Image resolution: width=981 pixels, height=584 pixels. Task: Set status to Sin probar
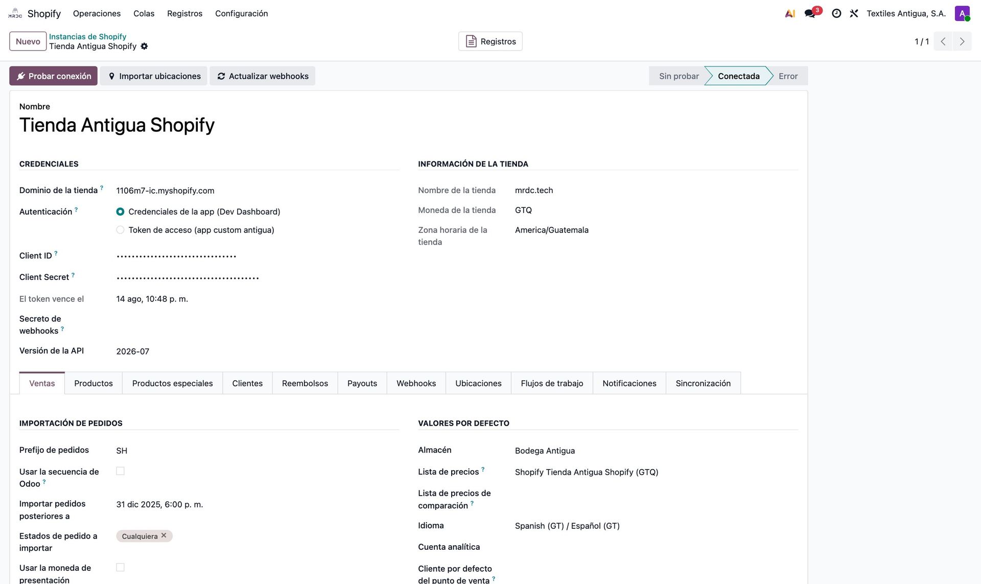point(679,76)
